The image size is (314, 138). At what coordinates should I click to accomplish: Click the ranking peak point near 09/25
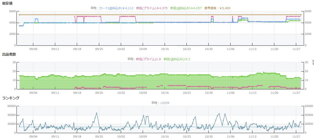pos(96,113)
